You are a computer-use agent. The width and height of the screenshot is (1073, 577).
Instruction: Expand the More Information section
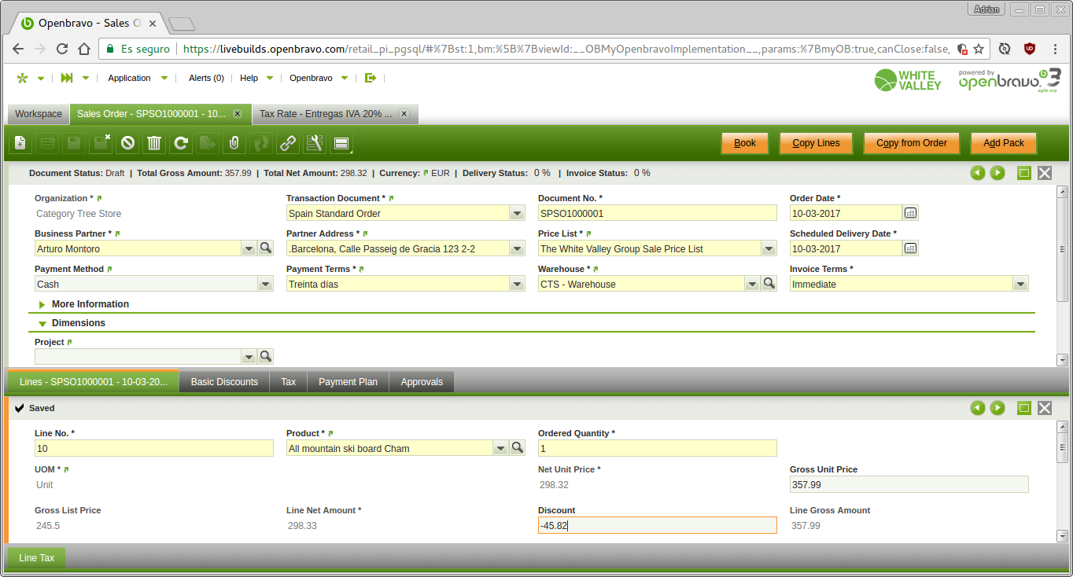pyautogui.click(x=43, y=304)
